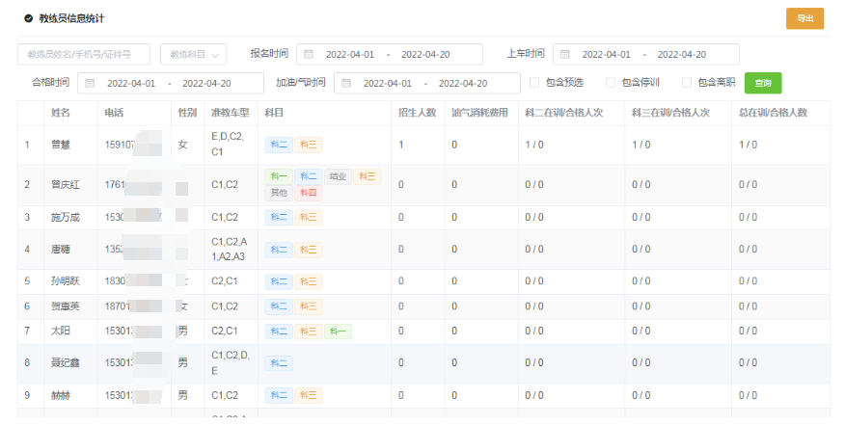
Task: Click the check-circle icon beside 教练员信息统计 title
Action: tap(28, 18)
